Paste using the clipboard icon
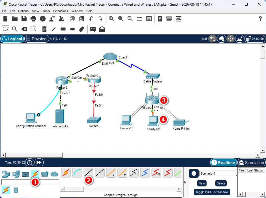266x198 pixels. (82, 19)
